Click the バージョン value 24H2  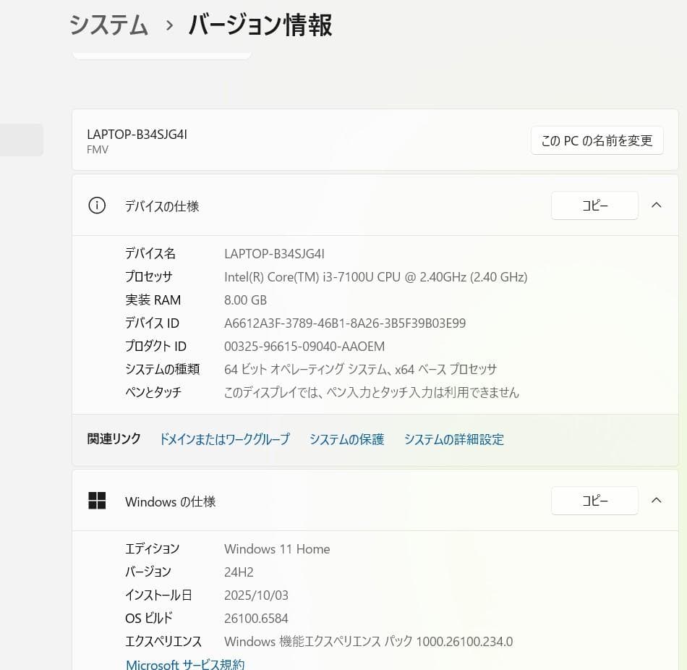point(239,572)
